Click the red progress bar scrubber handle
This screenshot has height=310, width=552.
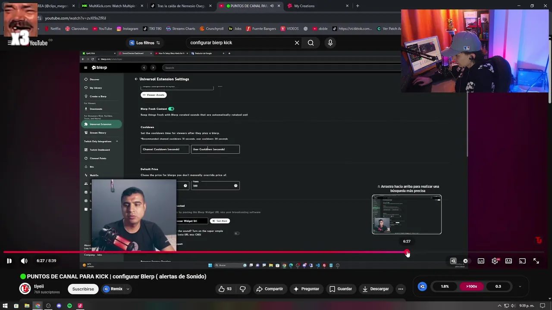point(407,253)
